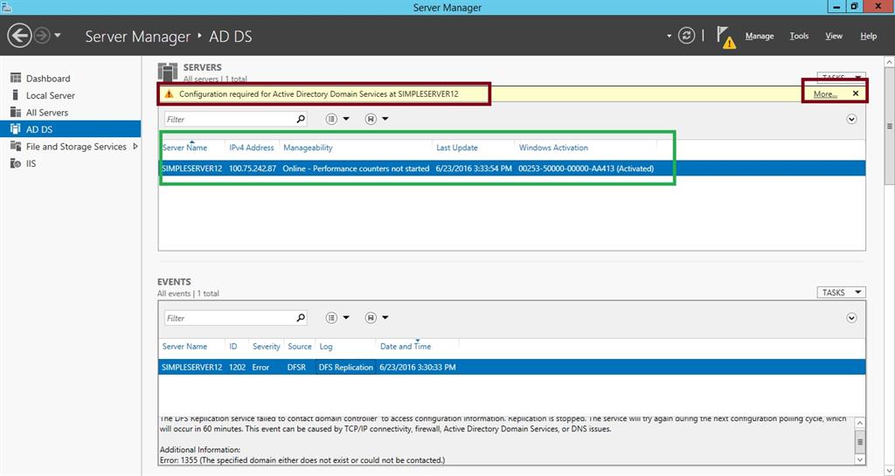Open the Events TASKS dropdown

click(842, 293)
